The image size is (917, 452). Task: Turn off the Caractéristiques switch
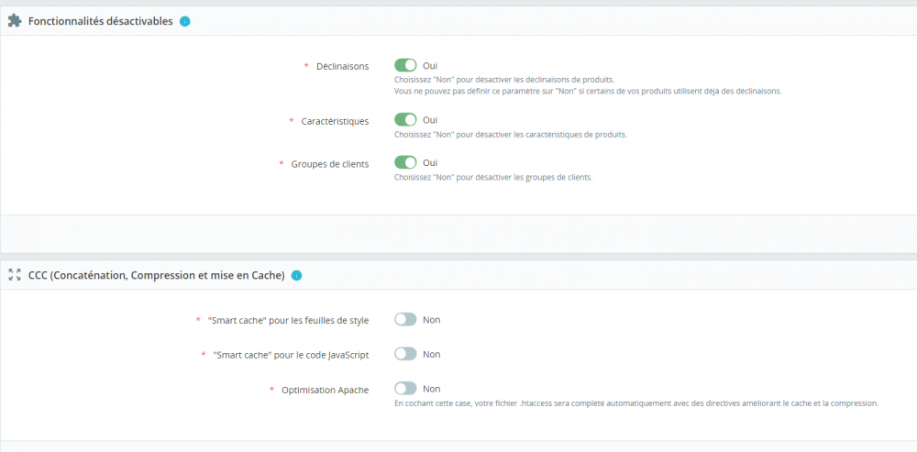[405, 120]
